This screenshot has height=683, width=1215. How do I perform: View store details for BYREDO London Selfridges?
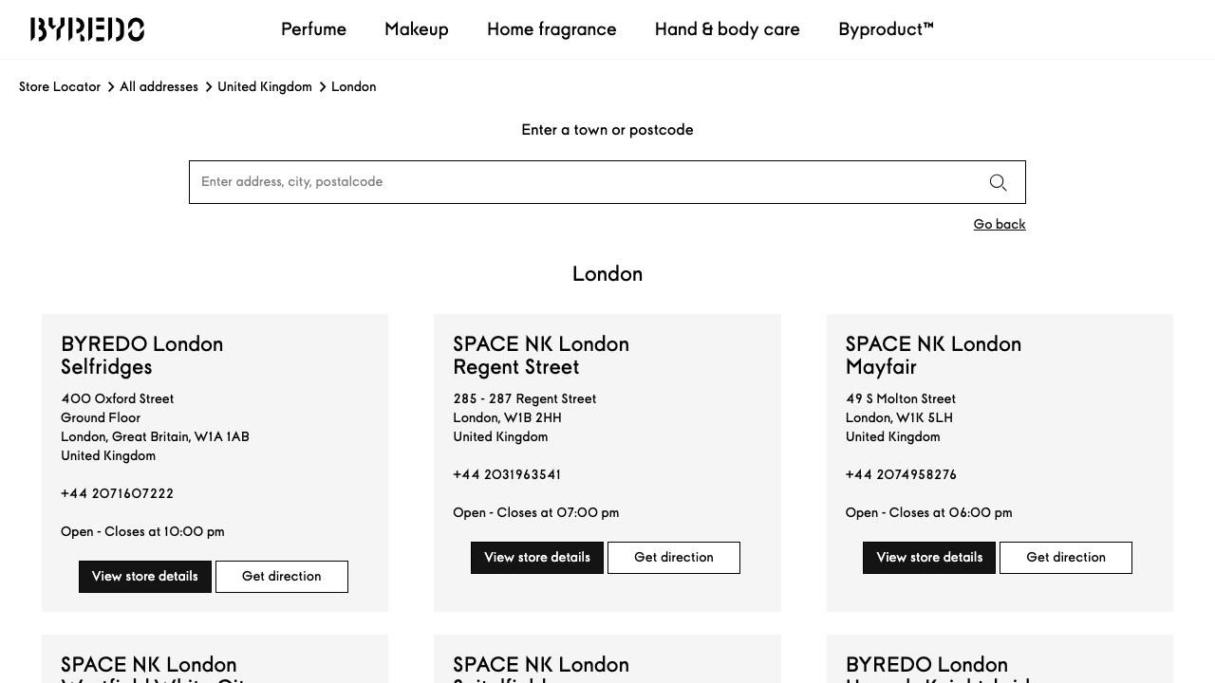point(144,576)
